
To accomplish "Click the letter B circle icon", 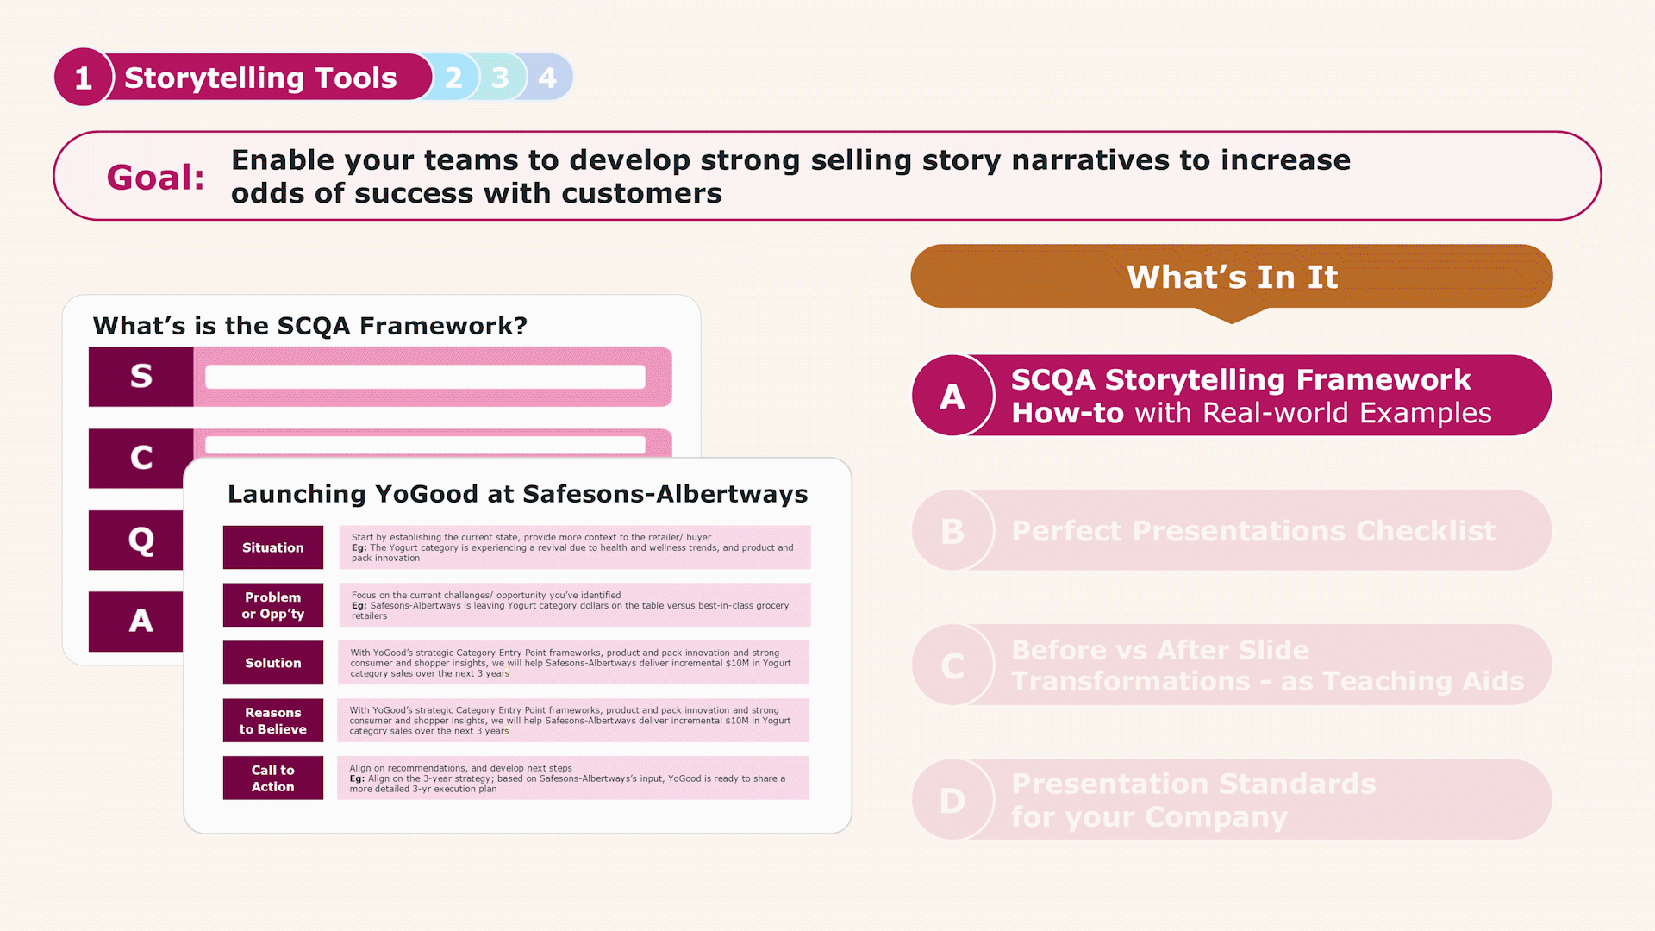I will (x=952, y=531).
